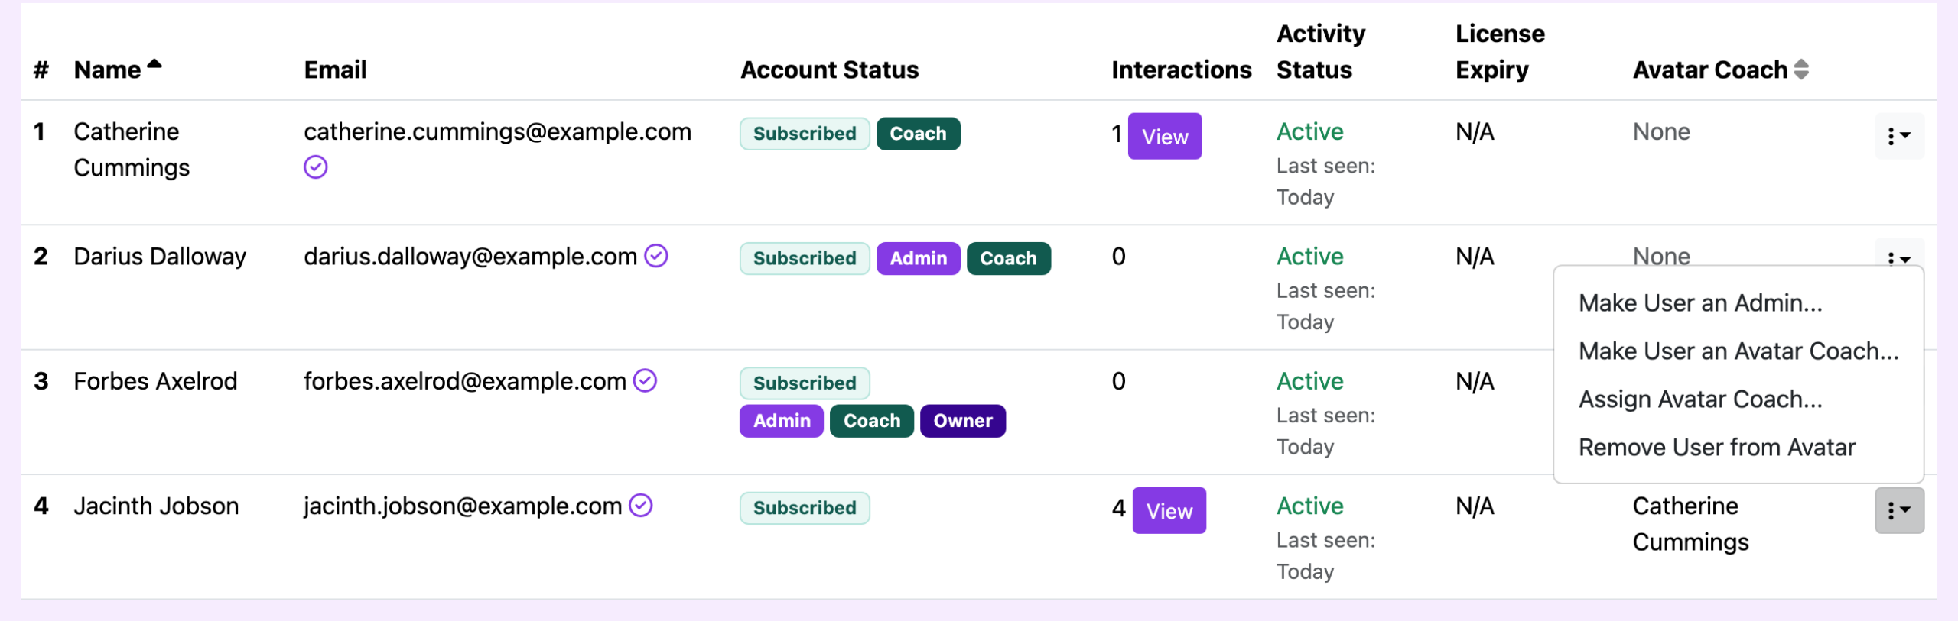View Jacinth Jobson's interactions
Viewport: 1958px width, 621px height.
click(x=1169, y=510)
